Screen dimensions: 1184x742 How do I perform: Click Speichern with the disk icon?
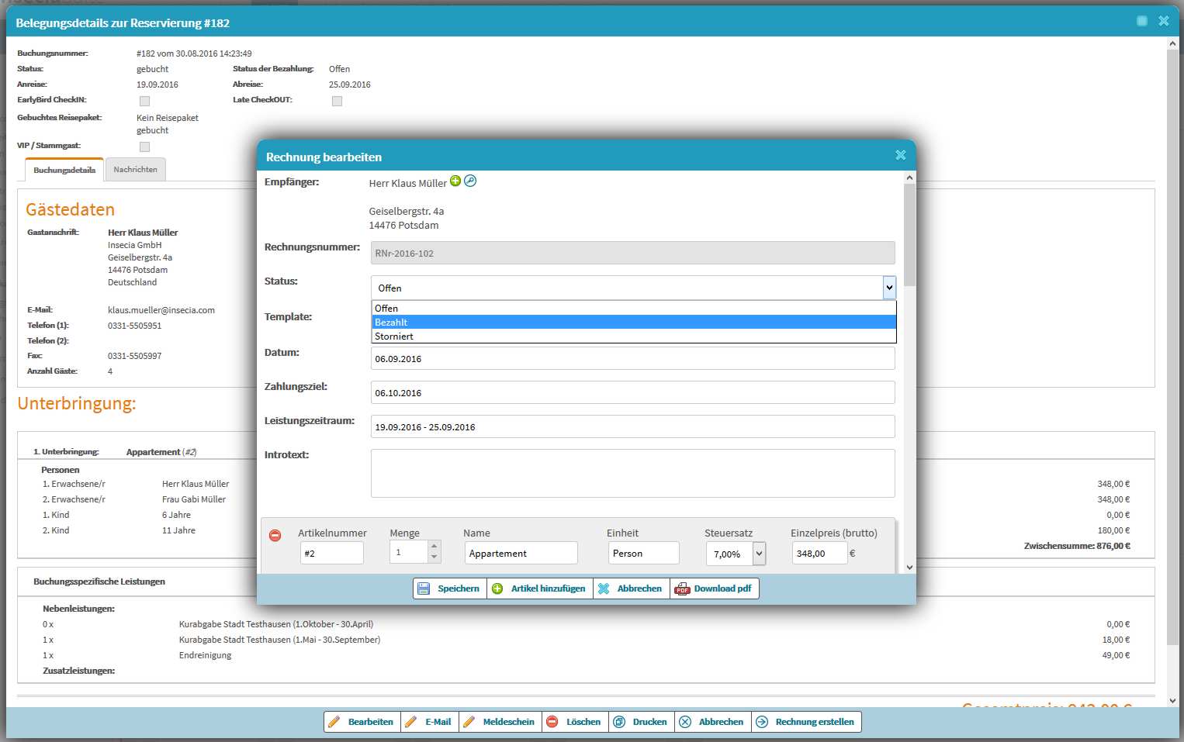(x=449, y=588)
